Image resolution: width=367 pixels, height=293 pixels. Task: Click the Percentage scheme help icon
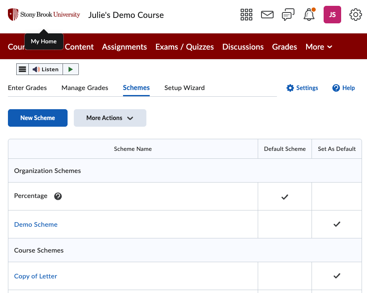pyautogui.click(x=58, y=196)
